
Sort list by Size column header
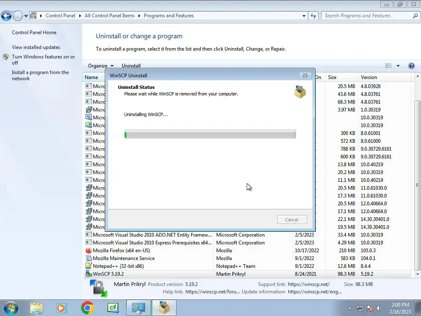click(342, 77)
